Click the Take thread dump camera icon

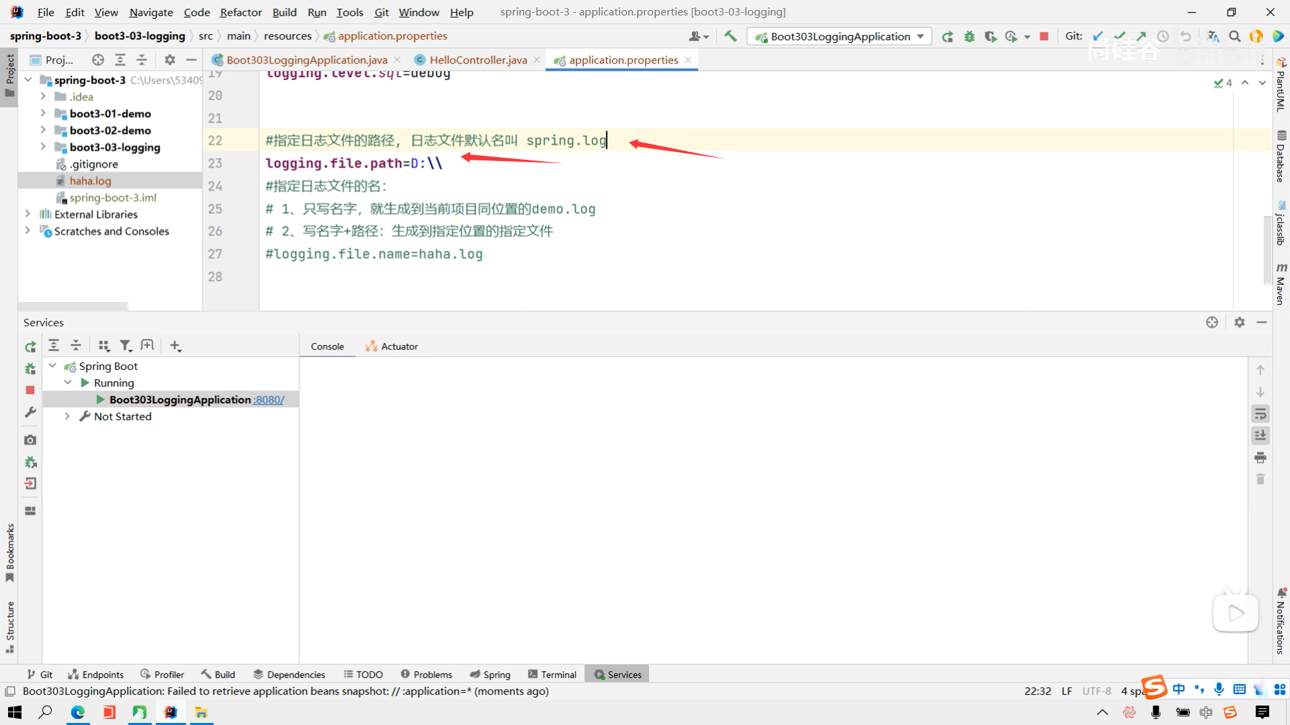tap(30, 440)
